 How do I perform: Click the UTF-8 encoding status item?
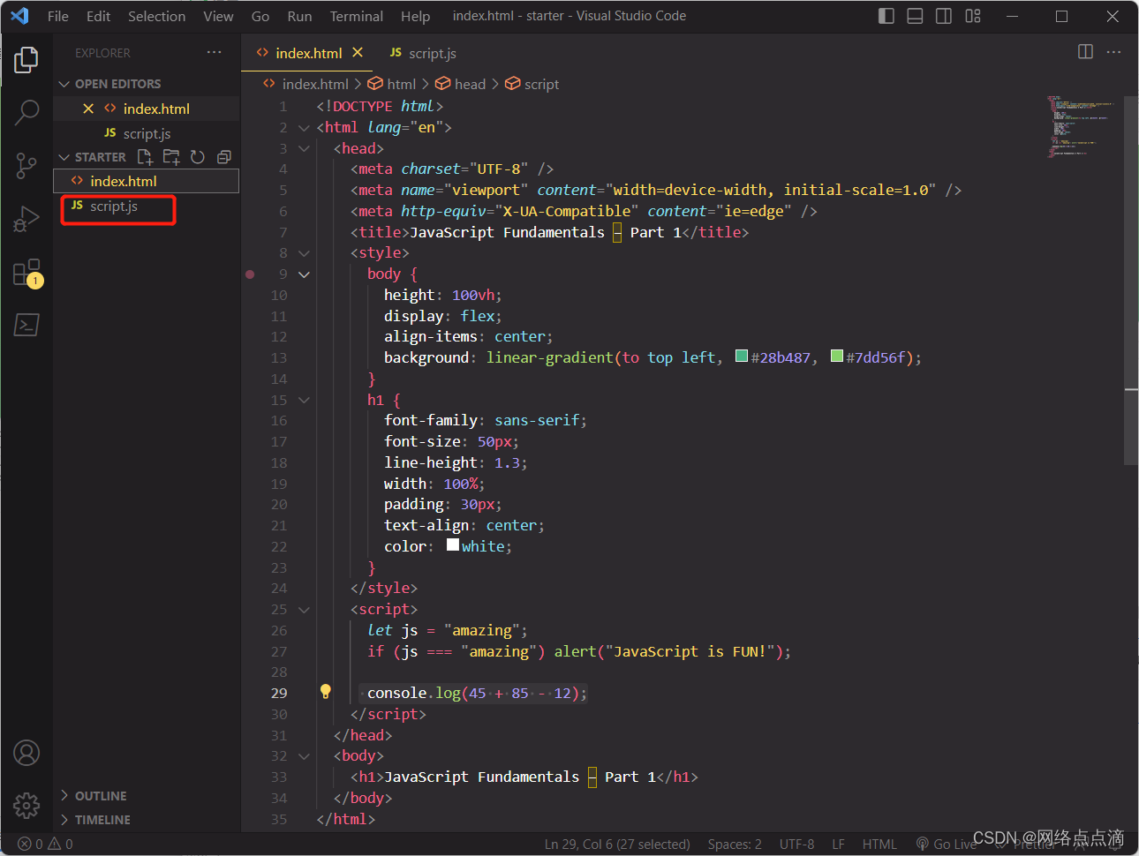[x=796, y=844]
